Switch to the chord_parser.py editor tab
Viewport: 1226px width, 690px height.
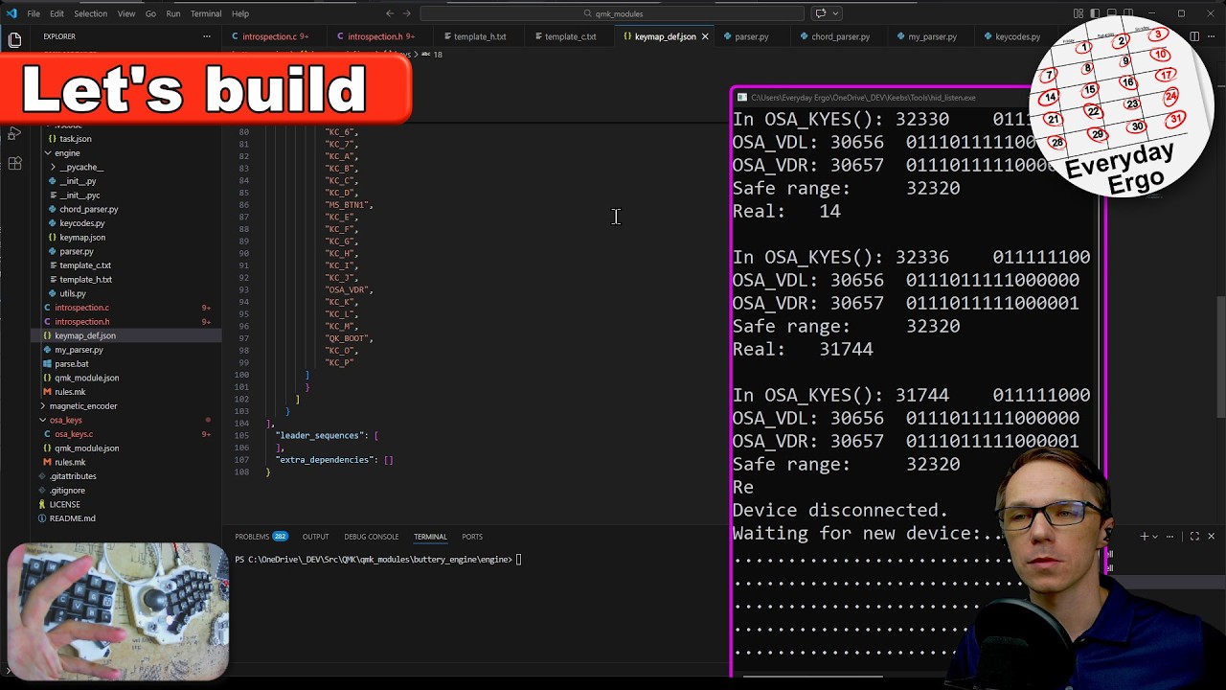(x=840, y=36)
